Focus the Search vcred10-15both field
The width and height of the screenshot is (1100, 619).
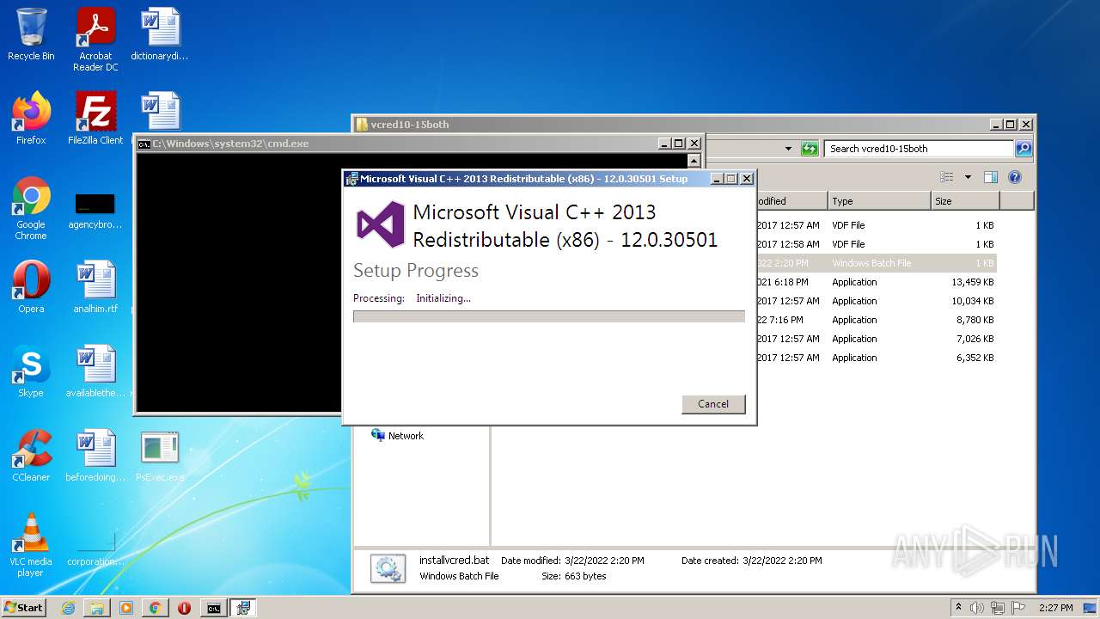point(919,149)
